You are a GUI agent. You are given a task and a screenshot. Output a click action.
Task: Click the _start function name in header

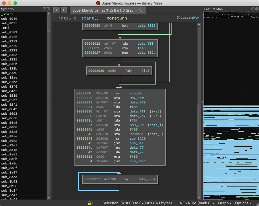click(x=86, y=18)
